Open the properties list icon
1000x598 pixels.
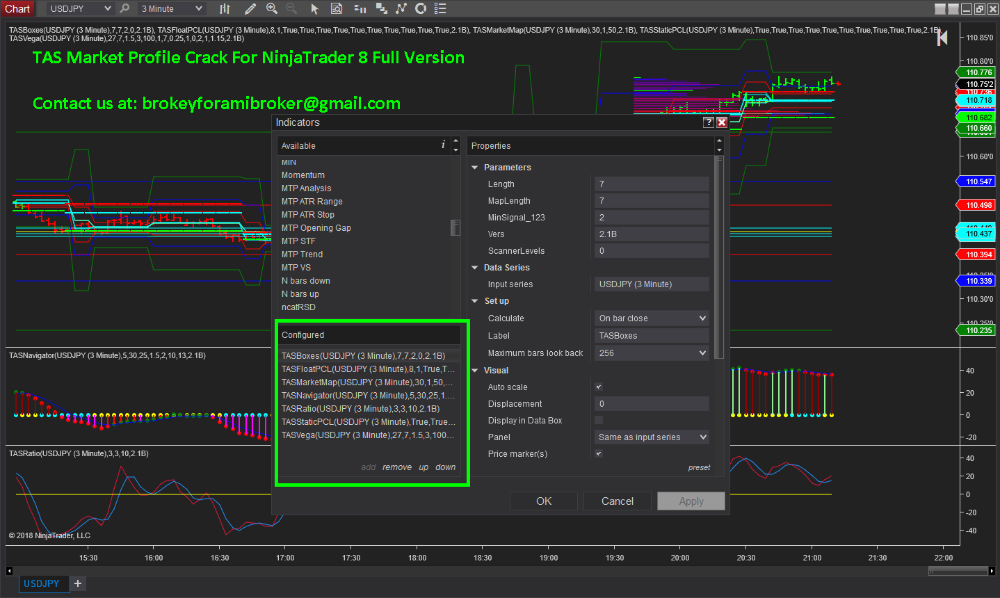(440, 8)
